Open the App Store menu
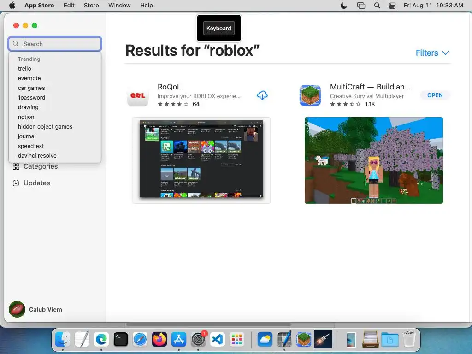The height and width of the screenshot is (354, 472). (x=39, y=6)
